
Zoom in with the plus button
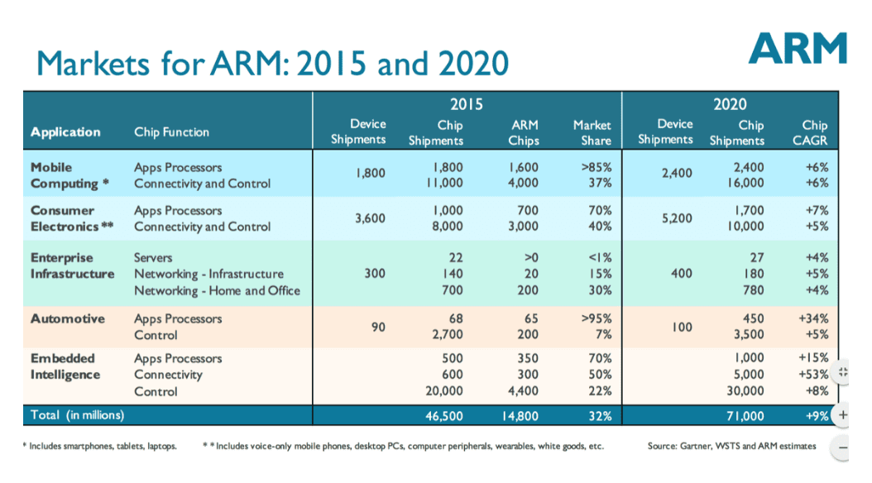pyautogui.click(x=845, y=414)
